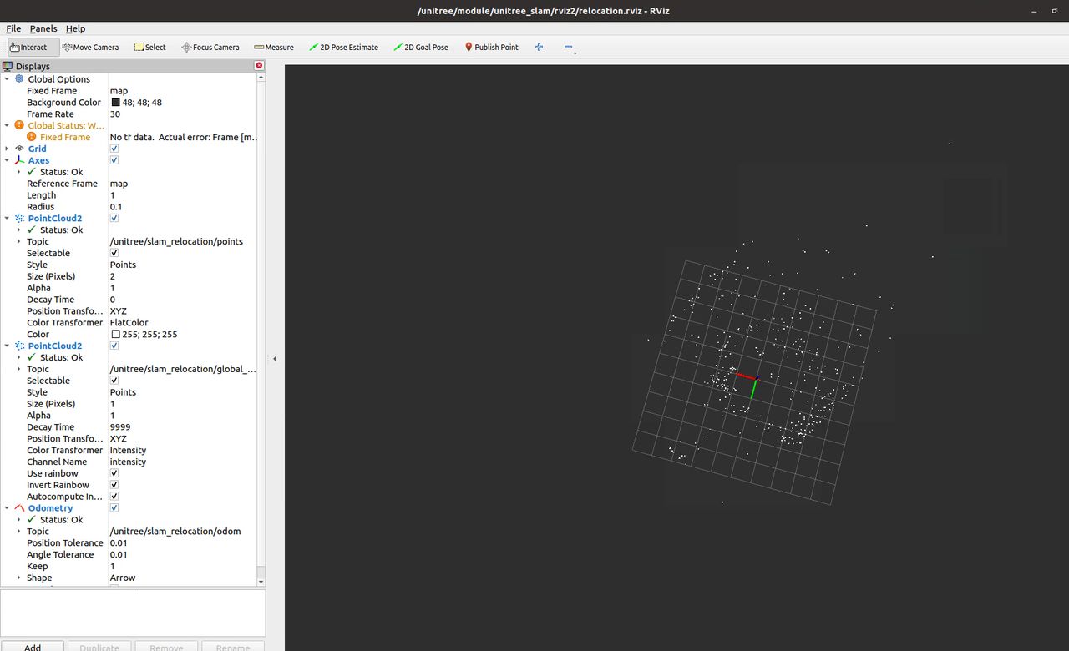Collapse the left panel with splitter arrow
Viewport: 1069px width, 651px height.
(x=275, y=359)
